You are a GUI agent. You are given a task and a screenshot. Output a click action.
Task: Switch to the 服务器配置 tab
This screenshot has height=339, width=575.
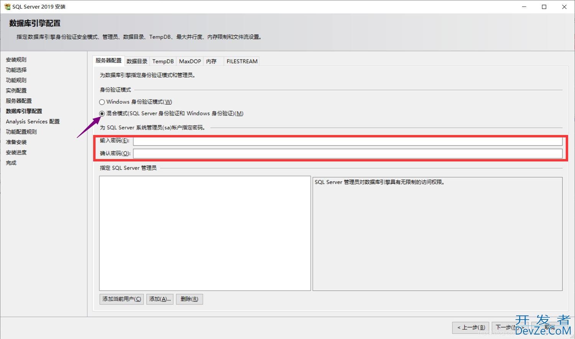pos(108,61)
